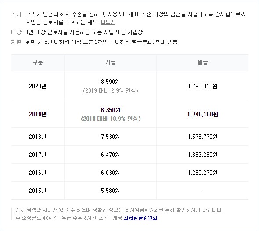Select the 구분 column header
Viewport: 259px width, 231px height.
38,62
